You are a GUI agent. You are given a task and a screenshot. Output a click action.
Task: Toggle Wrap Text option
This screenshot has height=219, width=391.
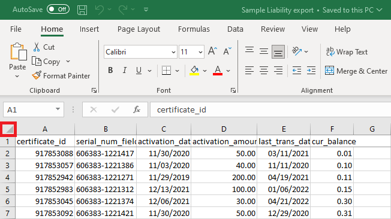click(347, 52)
